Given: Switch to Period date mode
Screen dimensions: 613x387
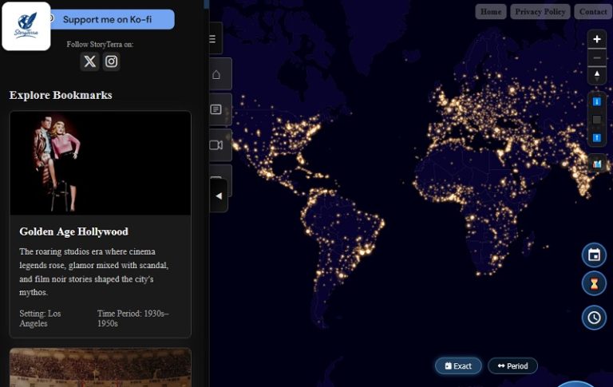Looking at the screenshot, I should pos(512,366).
